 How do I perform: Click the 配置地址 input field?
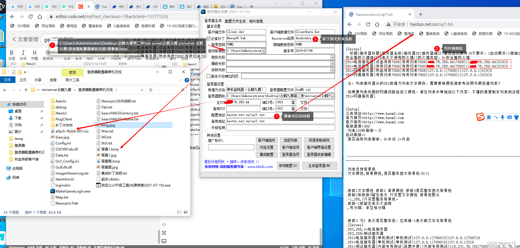pos(280,115)
